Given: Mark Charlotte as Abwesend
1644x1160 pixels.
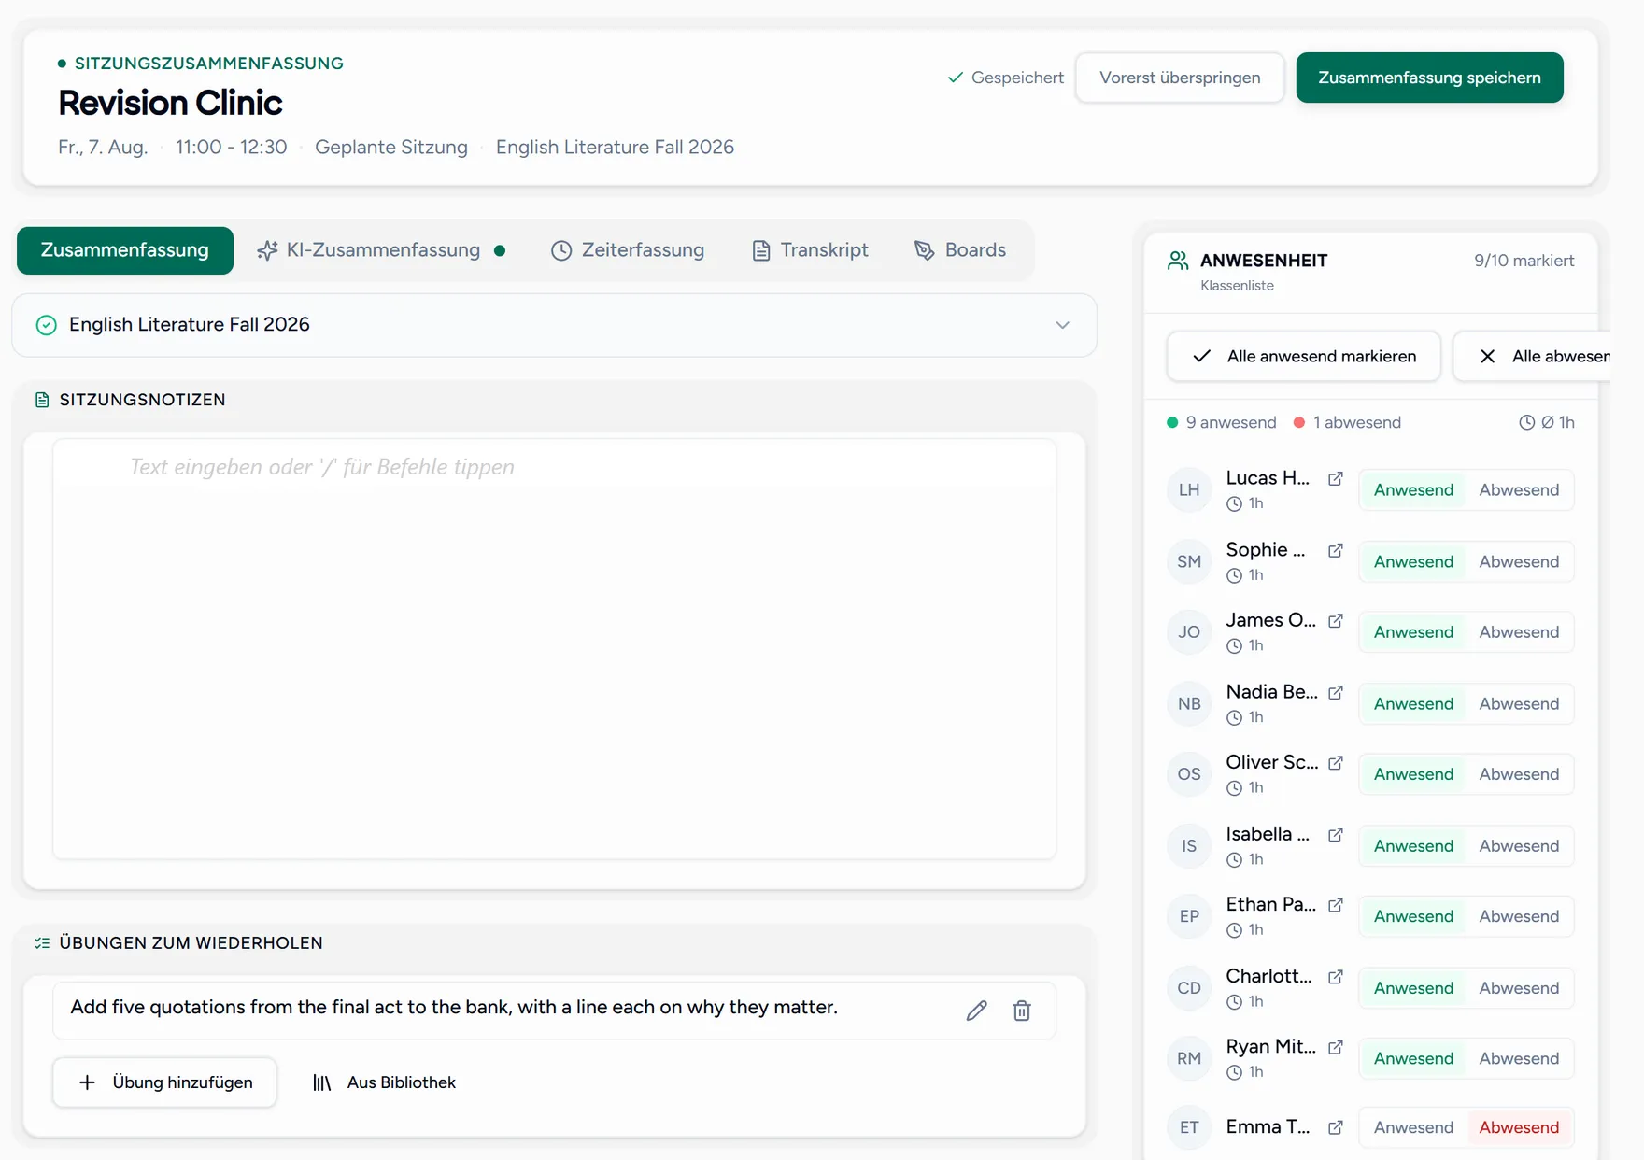Looking at the screenshot, I should pyautogui.click(x=1519, y=988).
